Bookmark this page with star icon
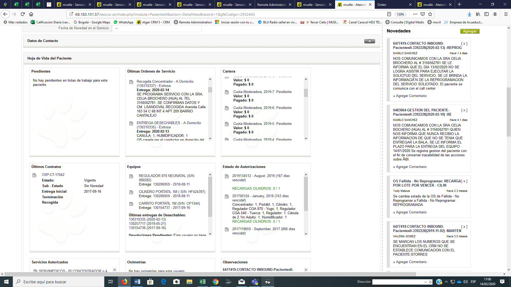This screenshot has width=511, height=287. pyautogui.click(x=430, y=14)
